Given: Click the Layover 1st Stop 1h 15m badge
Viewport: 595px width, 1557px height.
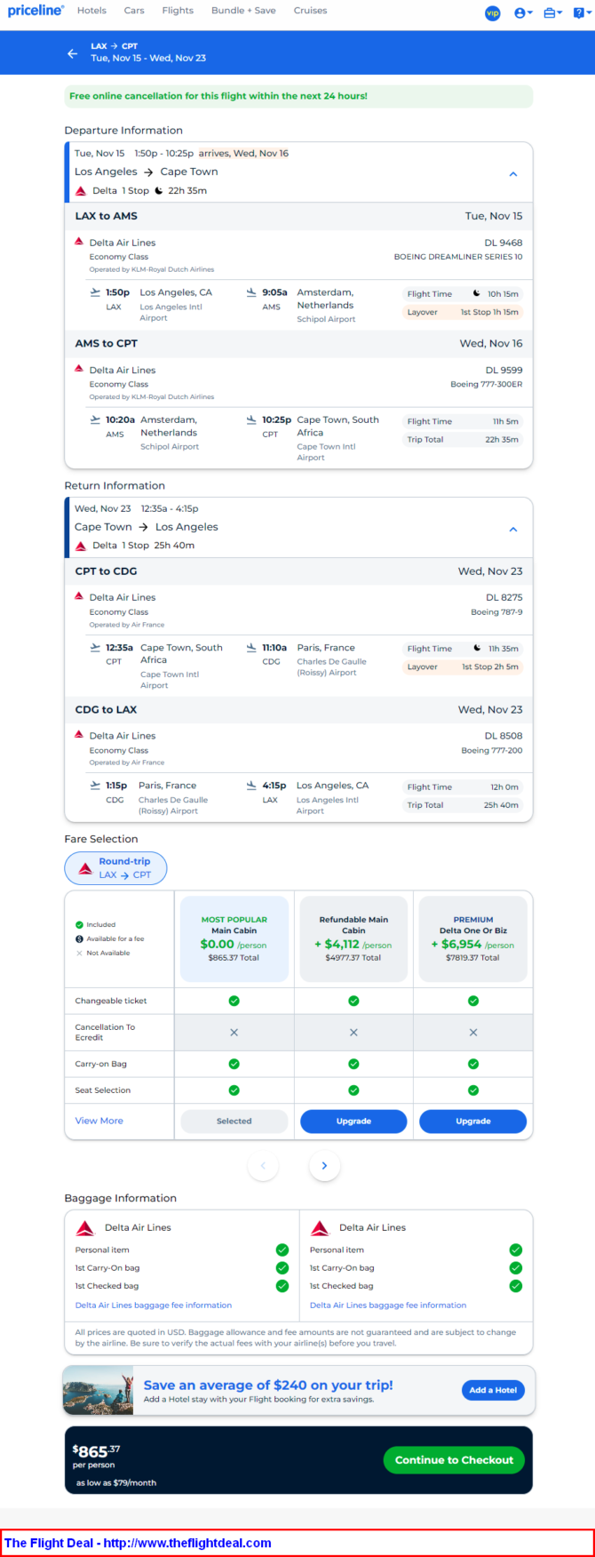Looking at the screenshot, I should point(462,312).
